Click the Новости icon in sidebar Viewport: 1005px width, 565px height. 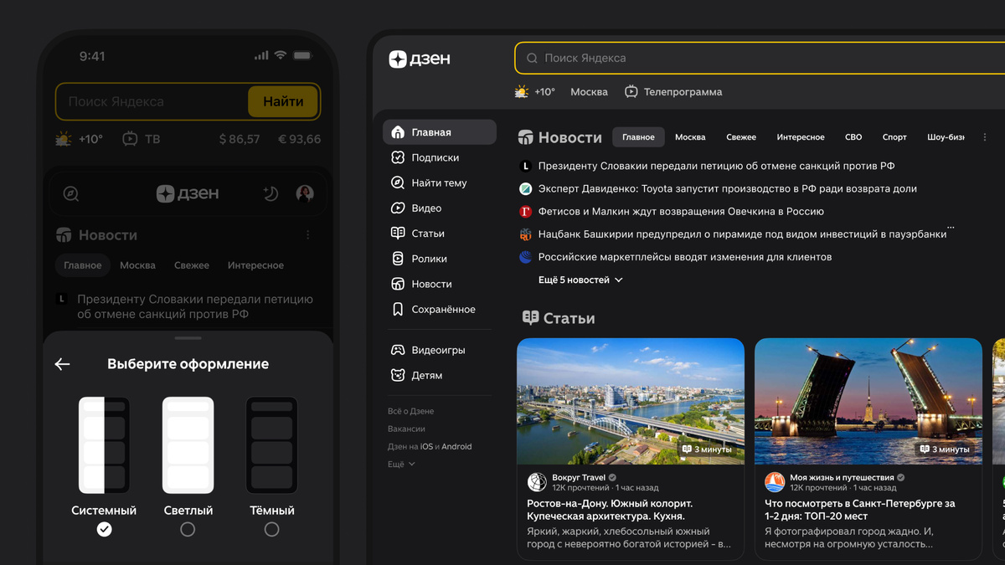(398, 284)
